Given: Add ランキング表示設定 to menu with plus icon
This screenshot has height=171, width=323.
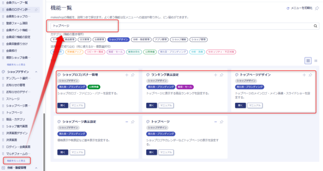Looking at the screenshot, I should (x=216, y=75).
